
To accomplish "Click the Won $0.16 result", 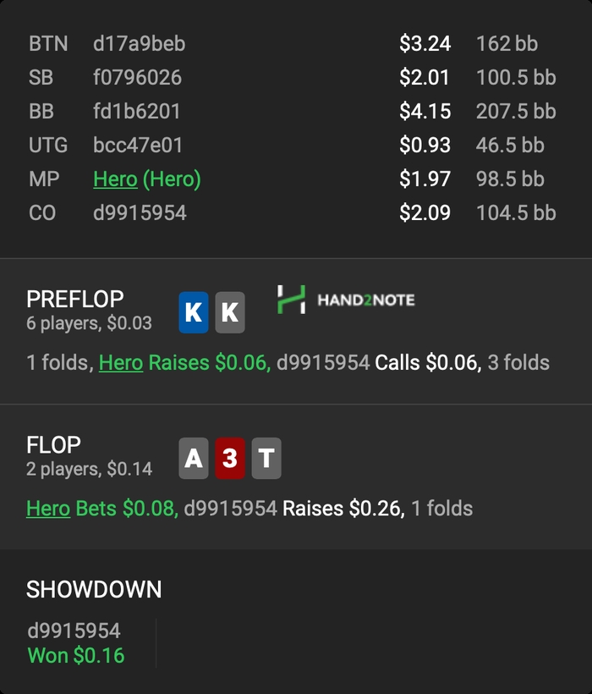I will pyautogui.click(x=76, y=655).
